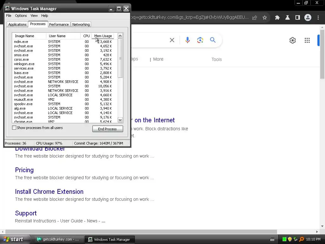The width and height of the screenshot is (325, 244).
Task: Toggle the Chrome side panel icon
Action: 298,18
